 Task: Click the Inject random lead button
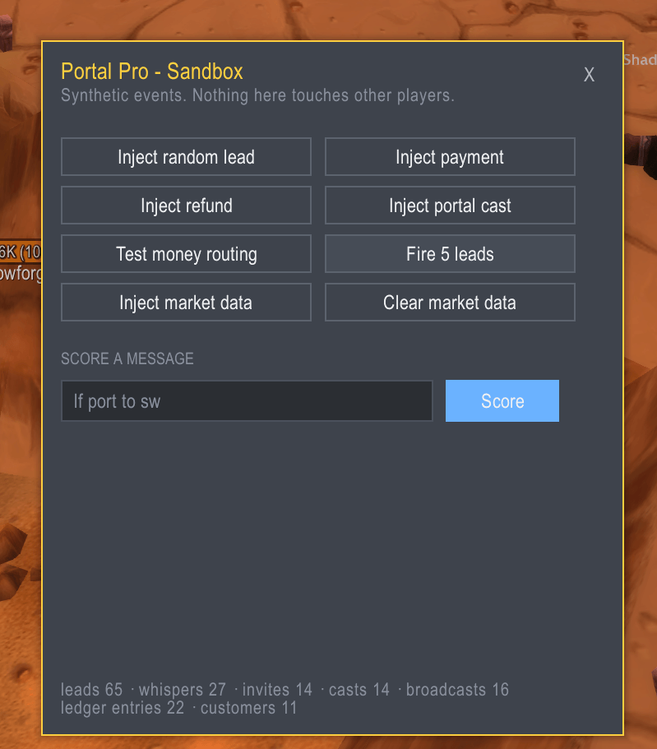click(x=186, y=157)
